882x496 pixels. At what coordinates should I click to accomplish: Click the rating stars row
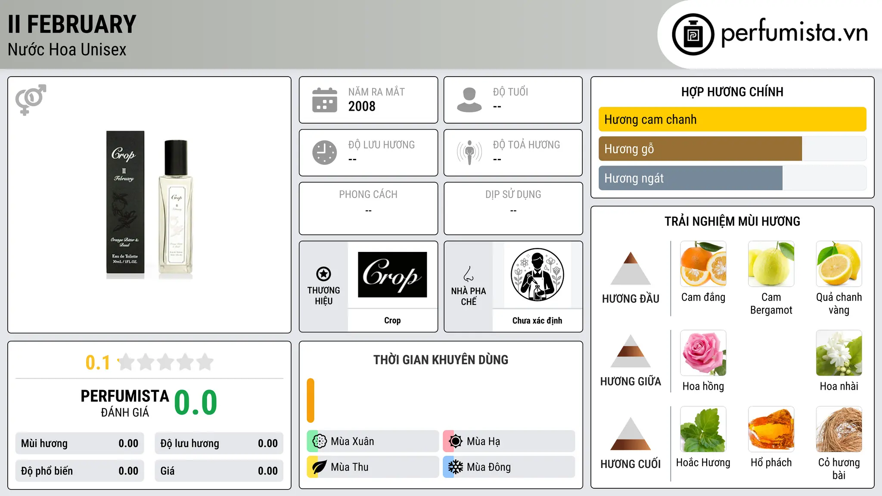pyautogui.click(x=165, y=362)
